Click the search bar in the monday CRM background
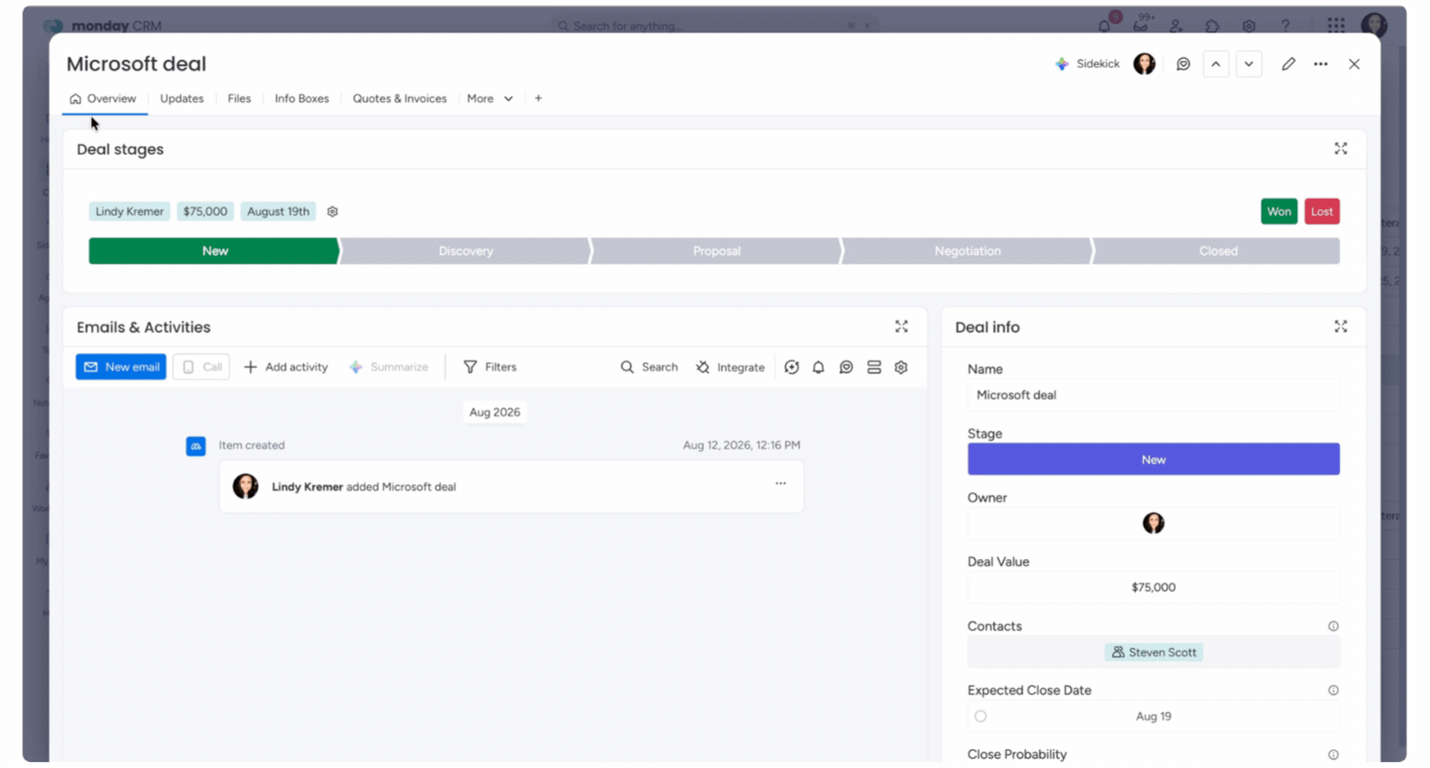 (x=713, y=26)
